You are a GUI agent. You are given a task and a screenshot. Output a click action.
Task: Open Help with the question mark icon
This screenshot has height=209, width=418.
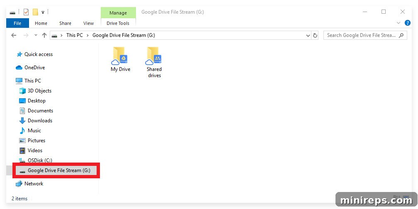(x=408, y=23)
